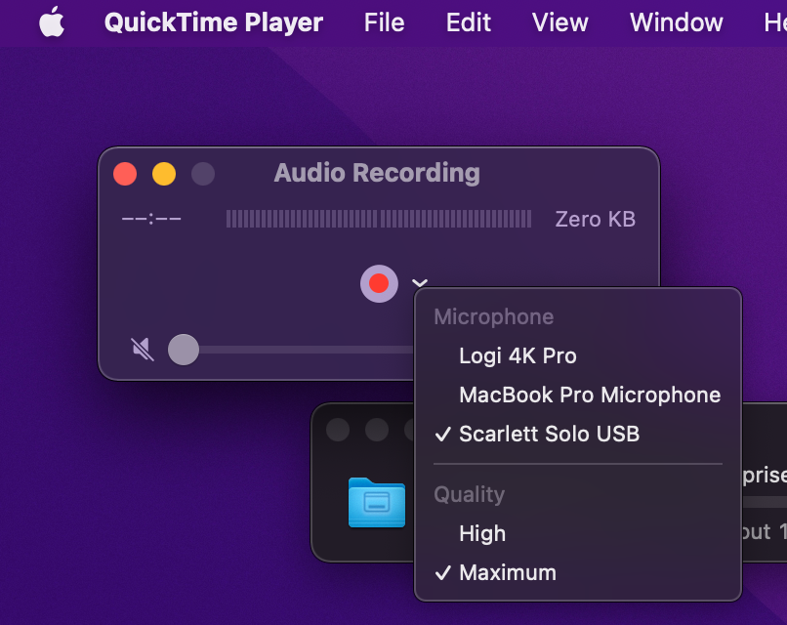Select Logi 4K Pro microphone
This screenshot has height=625, width=787.
click(x=578, y=355)
